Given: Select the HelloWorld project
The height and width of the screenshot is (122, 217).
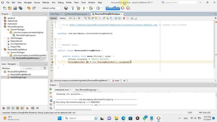Looking at the screenshot, I should 12,21.
